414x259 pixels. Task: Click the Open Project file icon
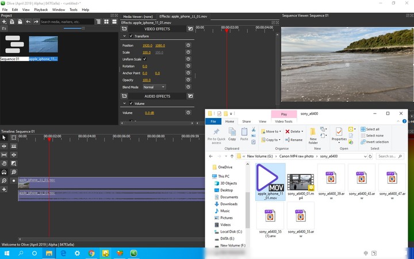[x=12, y=22]
